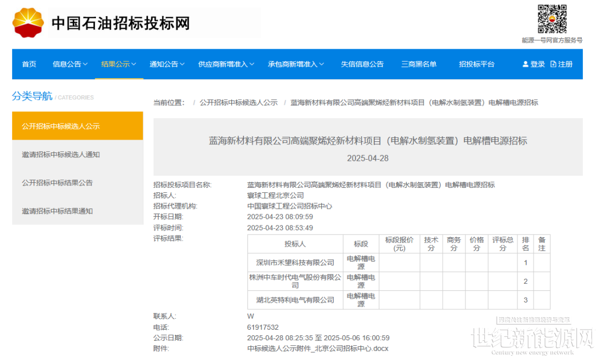Select 邀请招标中标结果通知 in sidebar
The width and height of the screenshot is (599, 358).
(78, 211)
